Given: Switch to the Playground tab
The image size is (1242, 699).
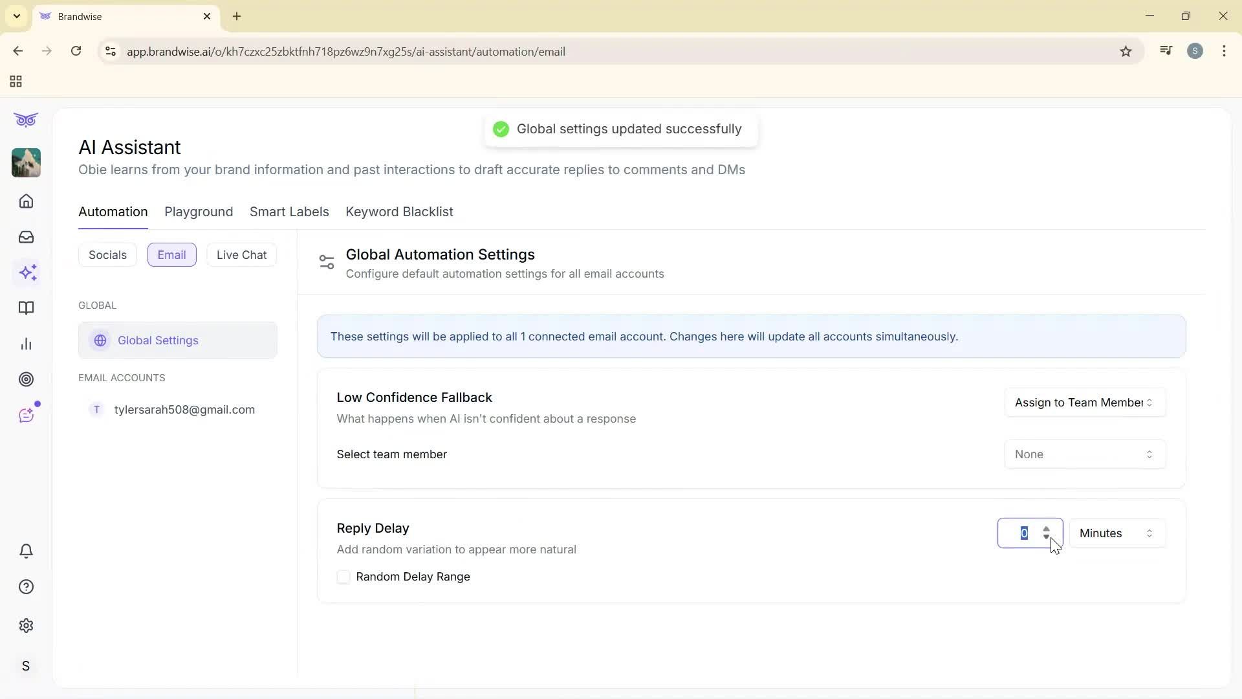Looking at the screenshot, I should pyautogui.click(x=199, y=212).
